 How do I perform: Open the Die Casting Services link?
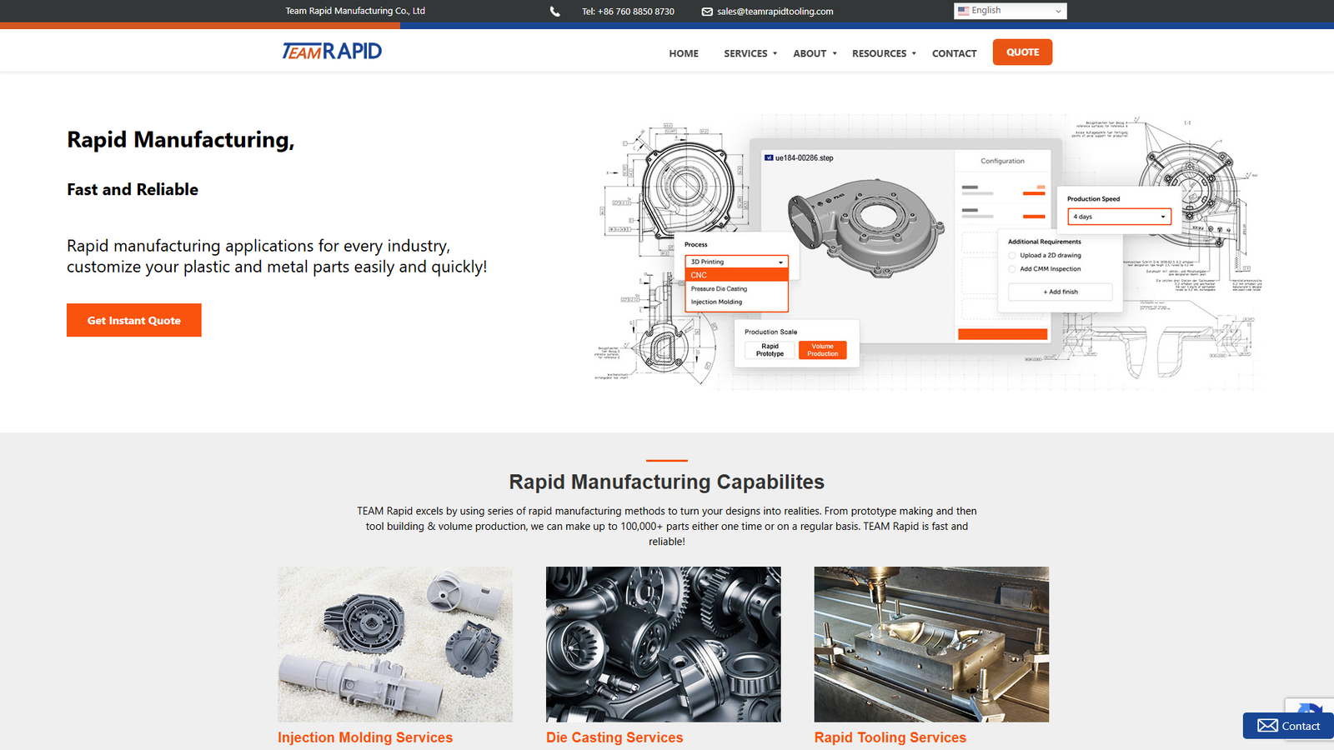click(x=614, y=737)
